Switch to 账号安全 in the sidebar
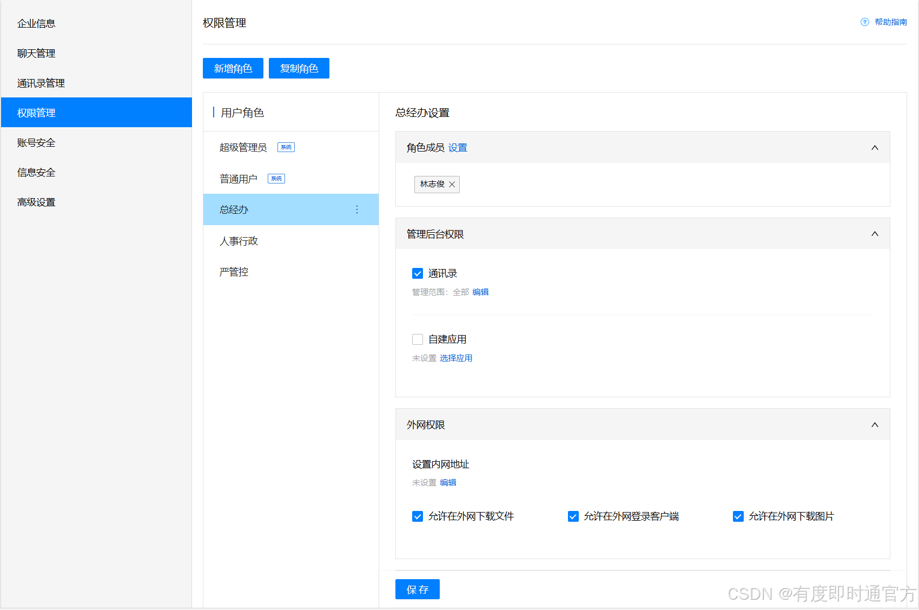The width and height of the screenshot is (919, 610). tap(36, 142)
